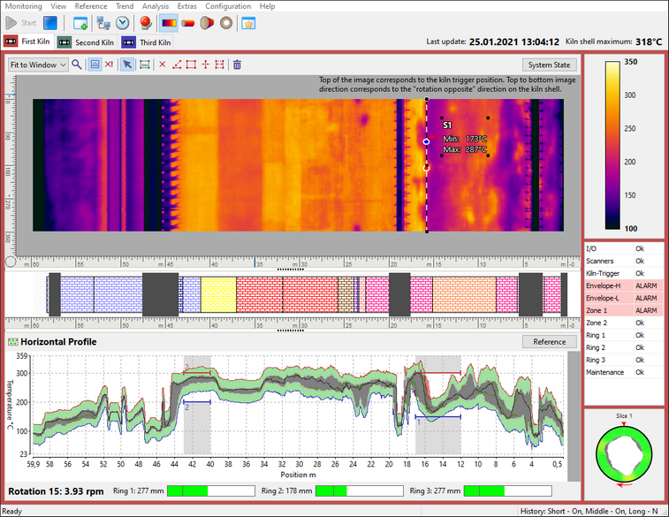The image size is (669, 517).
Task: Open the Analysis menu
Action: point(156,6)
